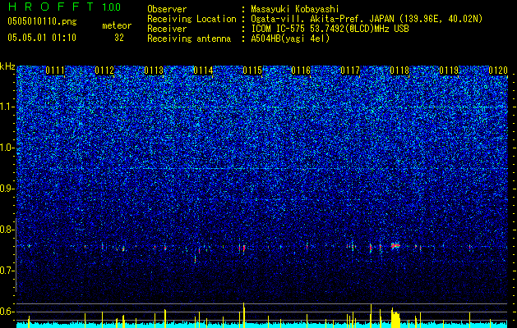This screenshot has width=517, height=328.
Task: Click time marker 0118
Action: [x=399, y=71]
